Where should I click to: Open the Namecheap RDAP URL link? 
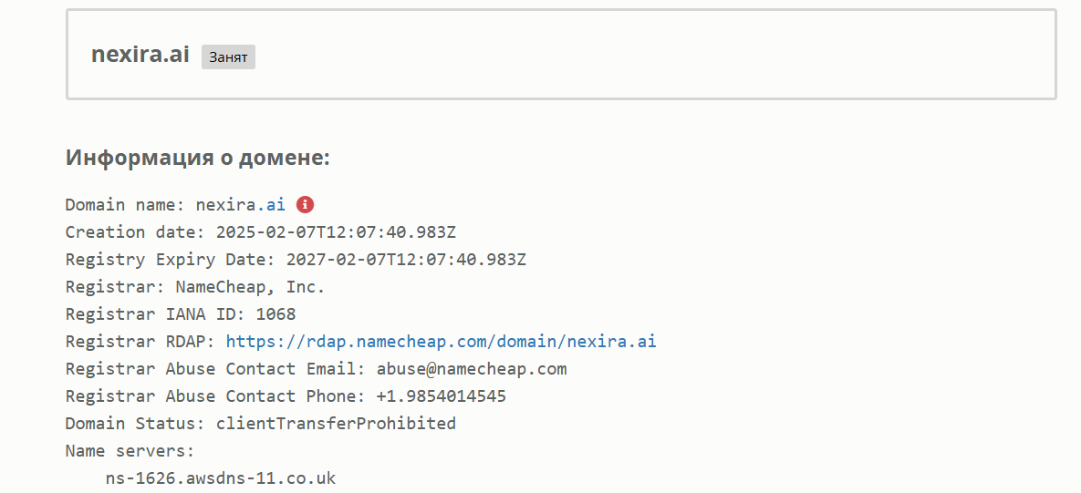click(x=441, y=342)
